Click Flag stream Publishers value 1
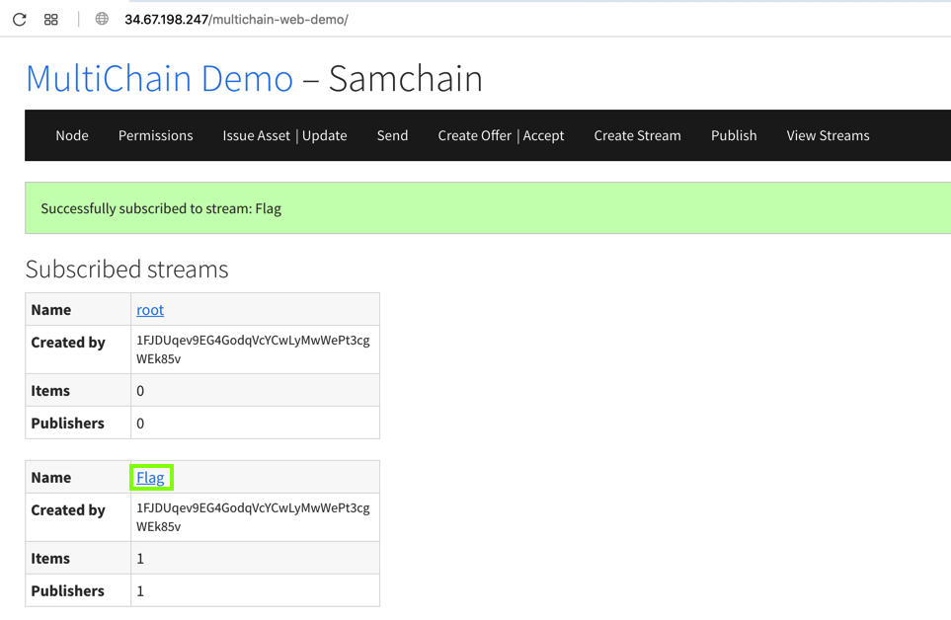Viewport: 951px width, 620px height. click(x=140, y=591)
